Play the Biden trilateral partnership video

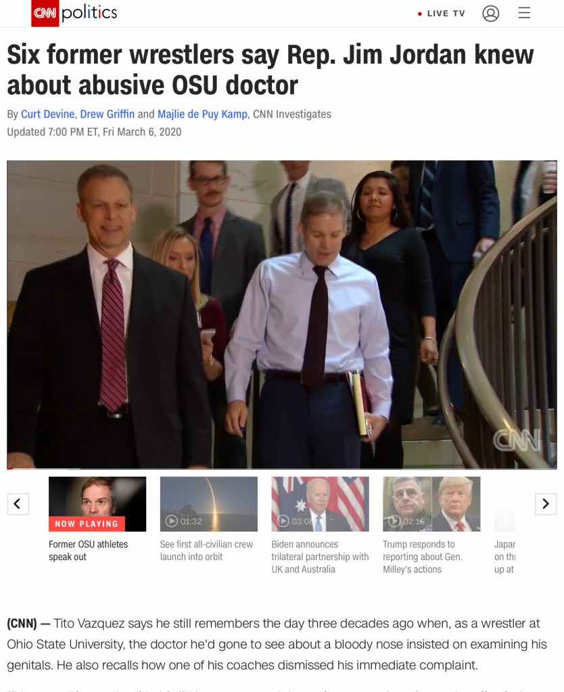(320, 504)
